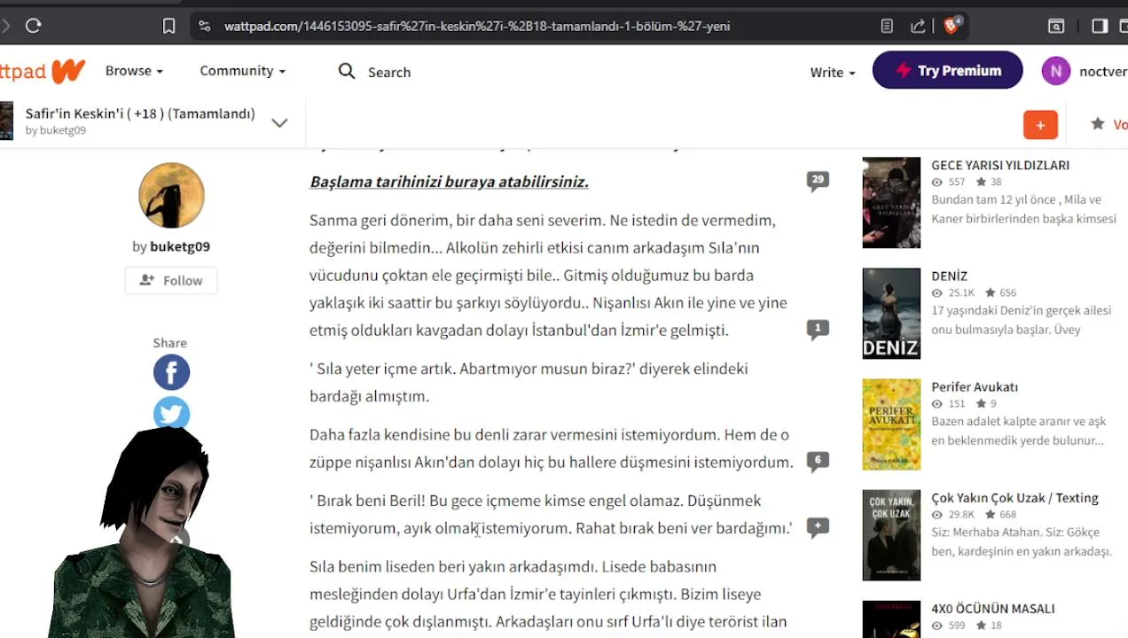This screenshot has height=638, width=1128.
Task: Open the DENİZ cover thumbnail
Action: [891, 314]
